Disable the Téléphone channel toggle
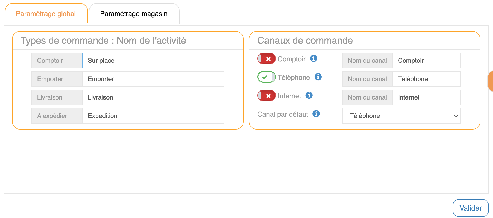The width and height of the screenshot is (493, 218). click(x=267, y=77)
